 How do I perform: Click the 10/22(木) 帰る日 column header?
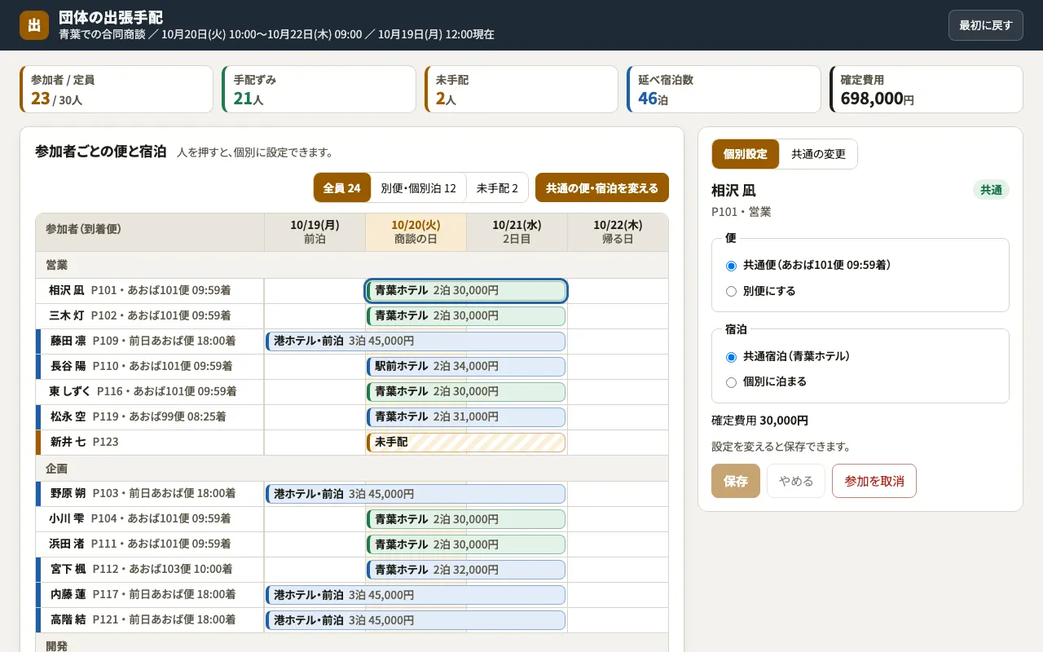pos(618,232)
